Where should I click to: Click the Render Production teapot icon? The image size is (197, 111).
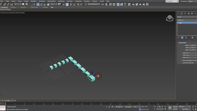pyautogui.click(x=140, y=4)
